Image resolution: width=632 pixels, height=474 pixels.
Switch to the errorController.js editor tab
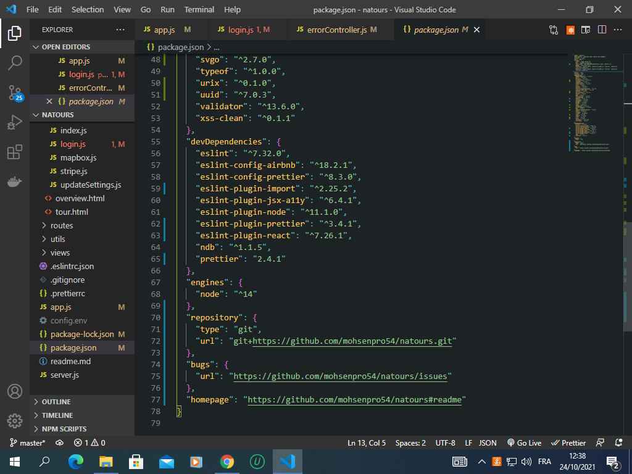[340, 30]
